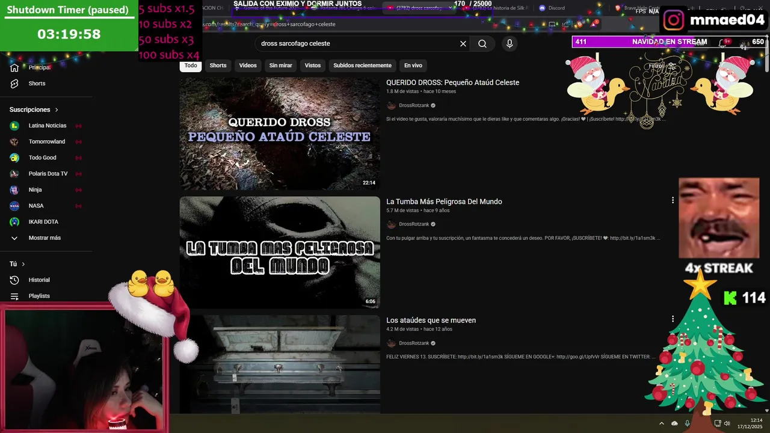Screen dimensions: 770x433
Task: Switch to the La historia de Silk browser tab
Action: tap(496, 8)
